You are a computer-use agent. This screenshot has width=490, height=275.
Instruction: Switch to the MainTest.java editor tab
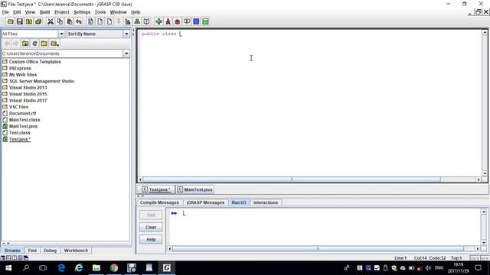[x=194, y=189]
